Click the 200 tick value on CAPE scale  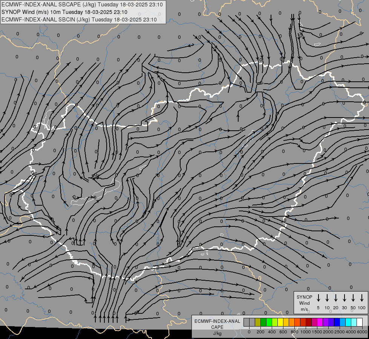click(x=260, y=332)
